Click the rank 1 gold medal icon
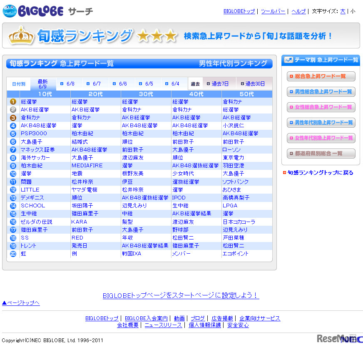The width and height of the screenshot is (363, 348). [x=13, y=101]
